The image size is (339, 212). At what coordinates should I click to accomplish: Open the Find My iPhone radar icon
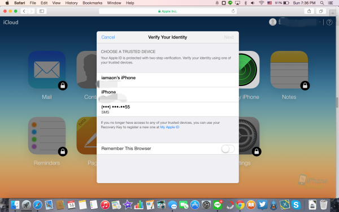[x=249, y=70]
